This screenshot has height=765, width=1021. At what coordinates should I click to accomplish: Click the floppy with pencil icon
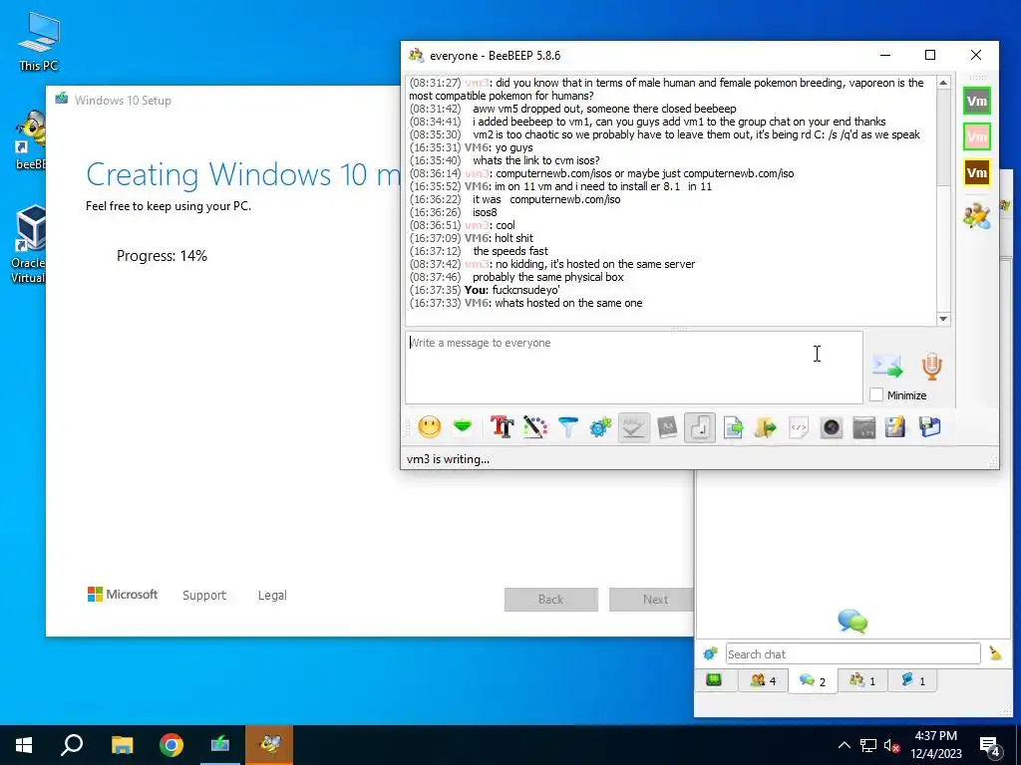(895, 427)
